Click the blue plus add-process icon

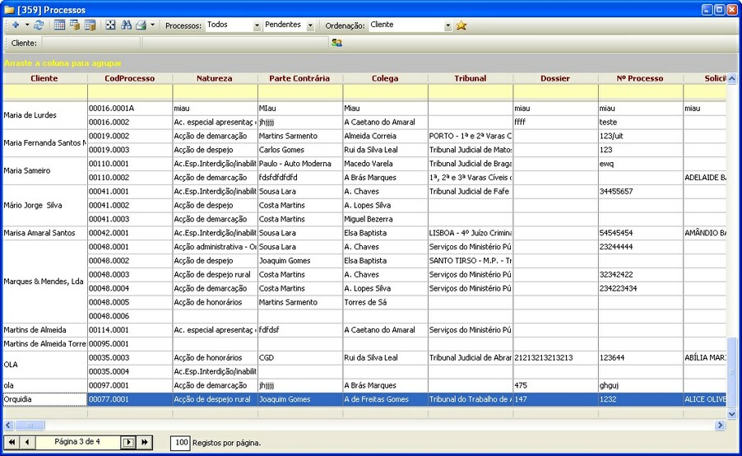(x=16, y=25)
